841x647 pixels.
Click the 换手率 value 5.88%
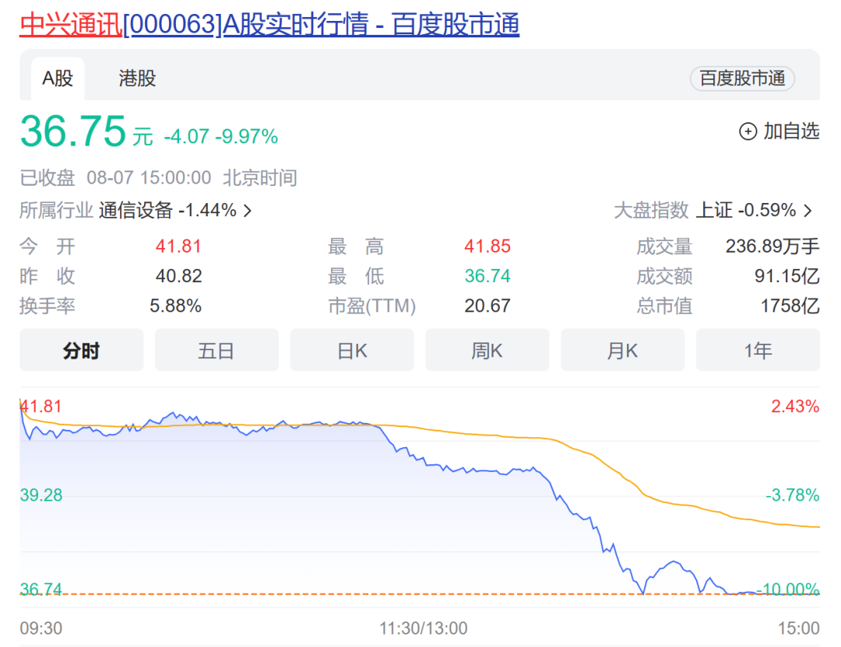(175, 306)
